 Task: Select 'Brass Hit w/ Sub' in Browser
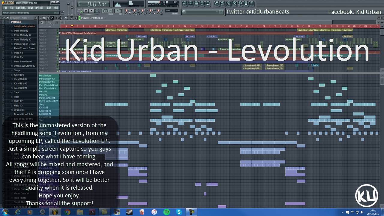(23, 114)
